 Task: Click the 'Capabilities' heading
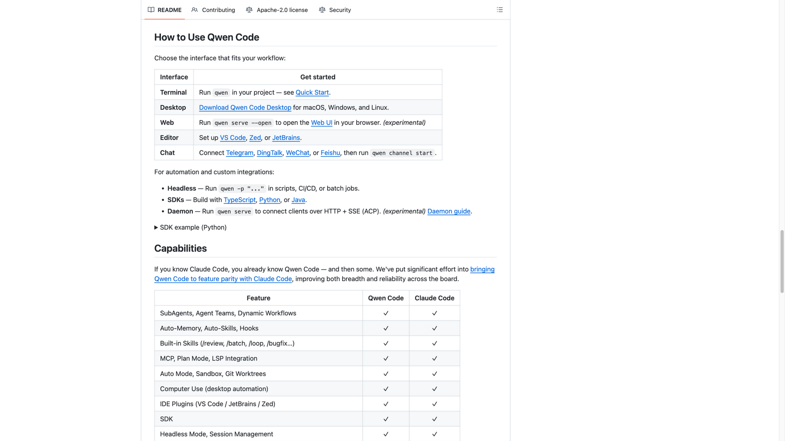tap(180, 248)
